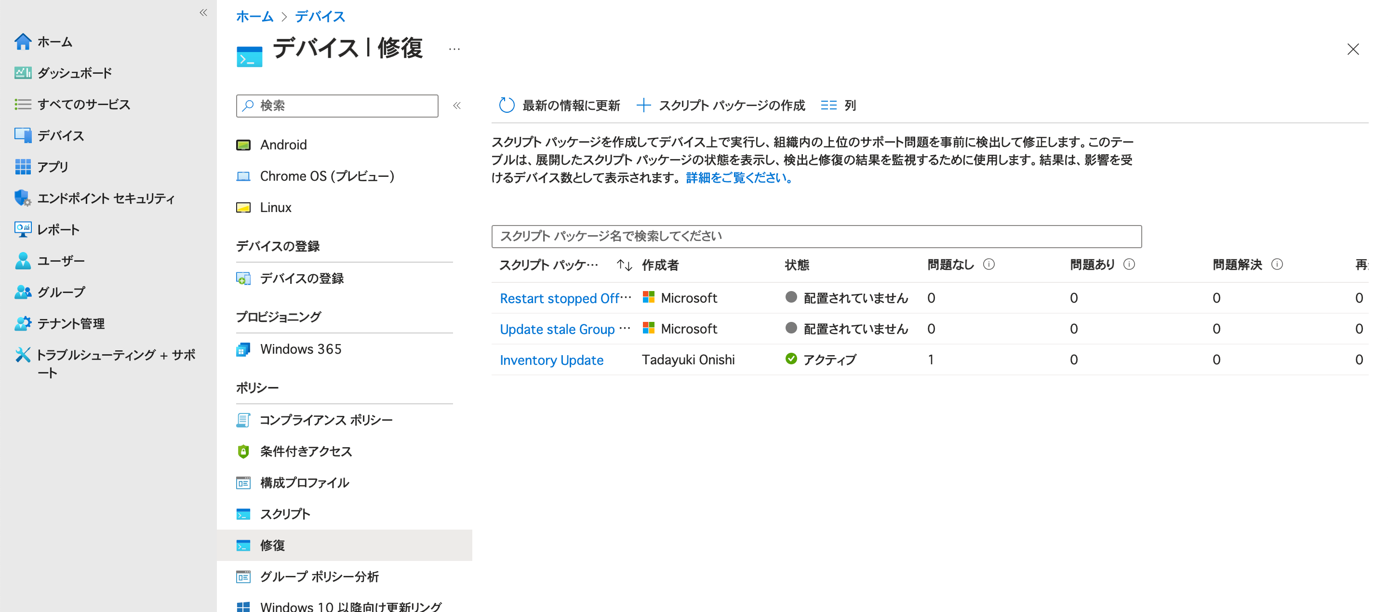The image size is (1388, 612).
Task: Click the Scripts (スクリプト) icon
Action: coord(243,514)
